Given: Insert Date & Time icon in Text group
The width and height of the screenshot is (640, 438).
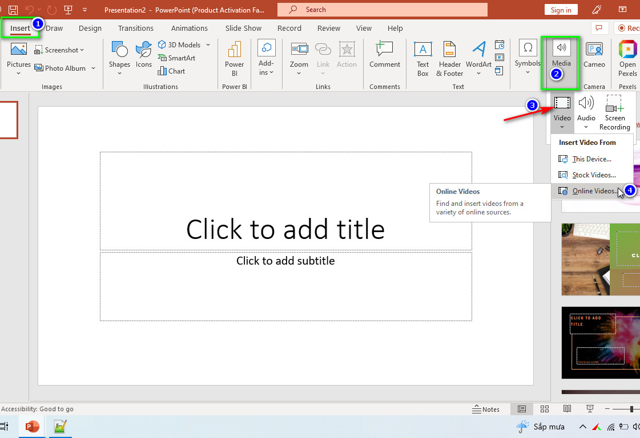Looking at the screenshot, I should click(499, 45).
